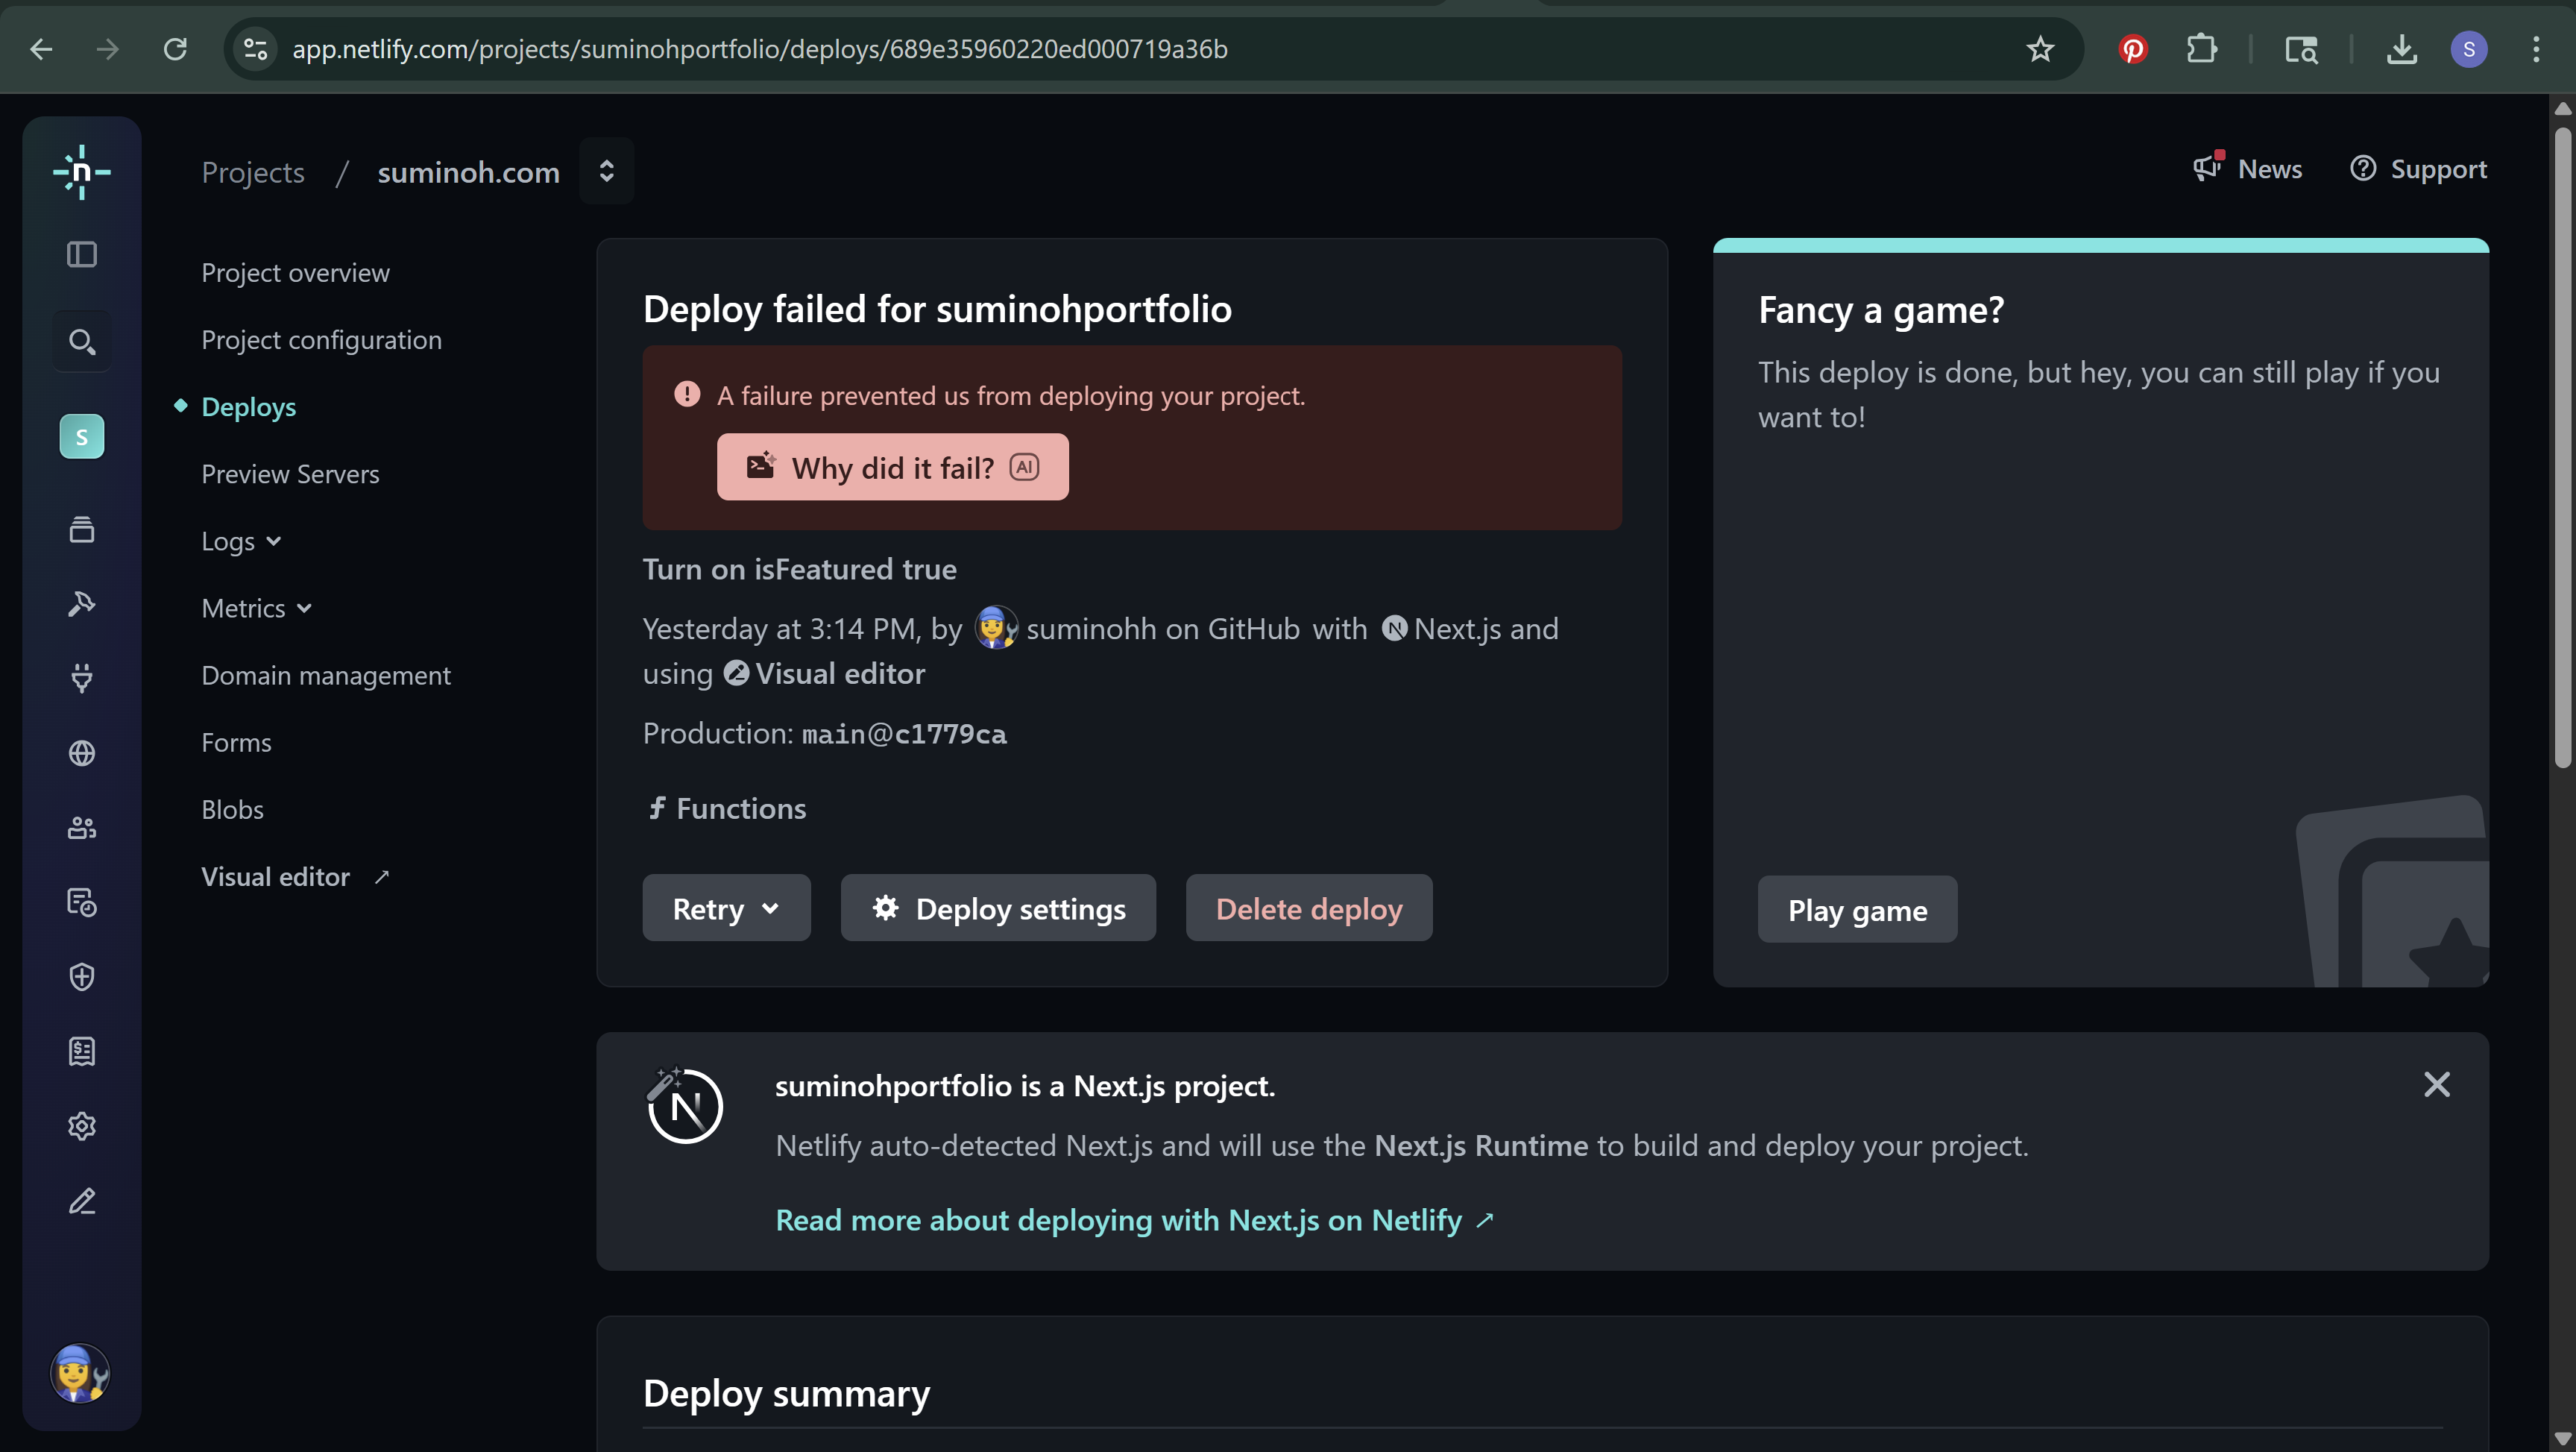Open Domain management page

pyautogui.click(x=326, y=675)
